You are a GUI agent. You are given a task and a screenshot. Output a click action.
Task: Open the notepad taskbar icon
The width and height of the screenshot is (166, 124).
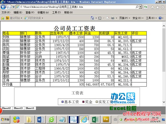62,120
